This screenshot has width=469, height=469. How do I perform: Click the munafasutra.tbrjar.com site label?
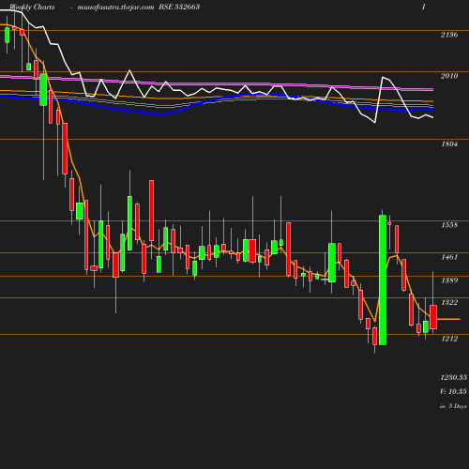click(115, 8)
